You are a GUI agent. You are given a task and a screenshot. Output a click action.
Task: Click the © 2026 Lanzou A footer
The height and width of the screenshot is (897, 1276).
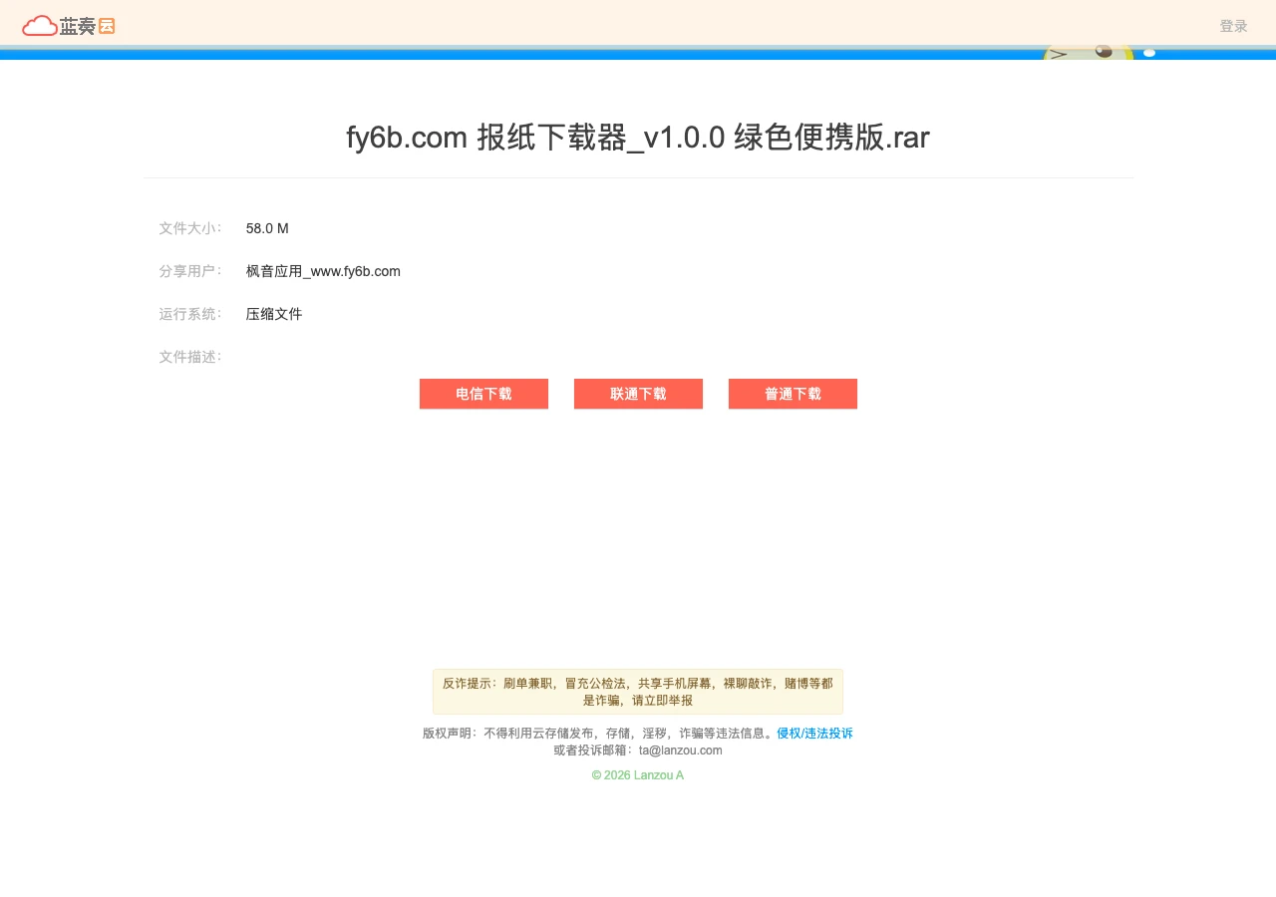coord(638,774)
